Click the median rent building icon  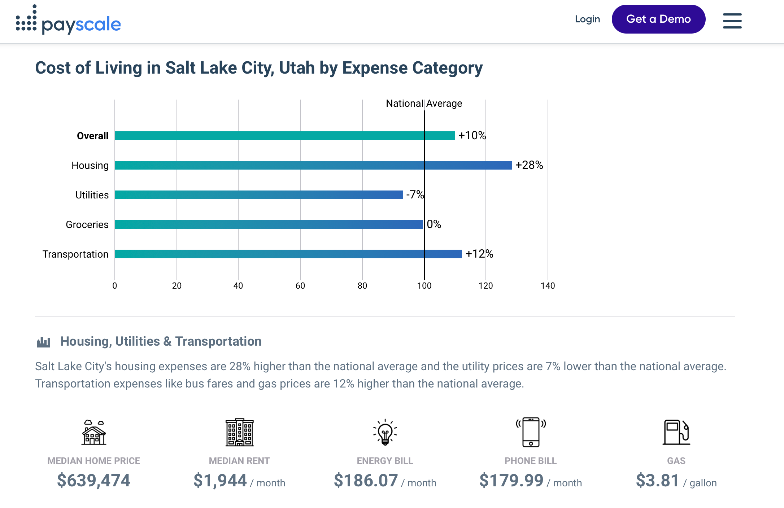click(239, 432)
